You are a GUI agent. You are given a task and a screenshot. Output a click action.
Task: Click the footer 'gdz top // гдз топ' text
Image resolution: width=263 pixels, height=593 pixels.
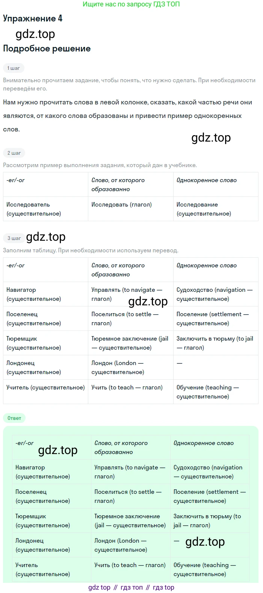131,587
